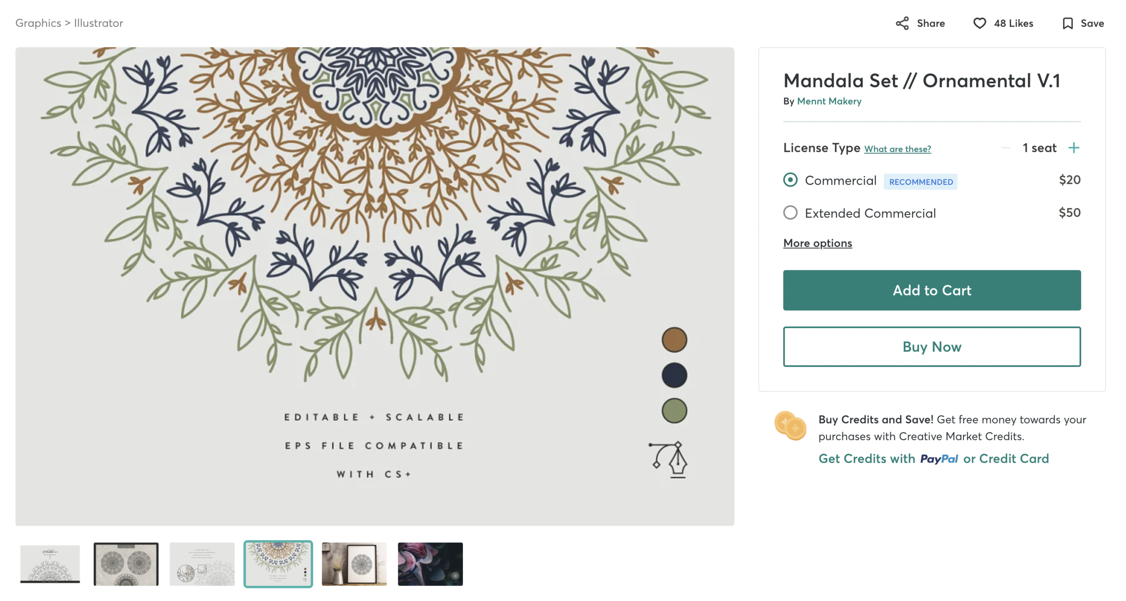Click the Add to Cart button
Viewport: 1126px width, 601px height.
[x=931, y=290]
